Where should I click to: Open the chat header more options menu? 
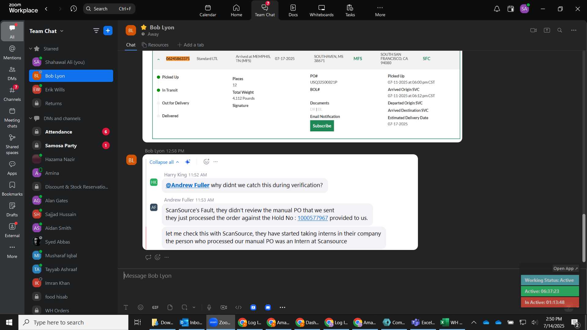point(574,30)
